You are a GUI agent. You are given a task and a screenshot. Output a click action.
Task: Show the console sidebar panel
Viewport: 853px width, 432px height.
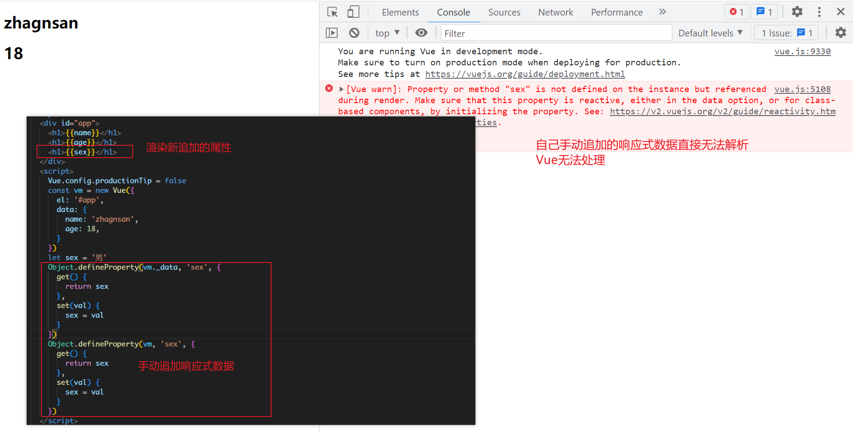[x=332, y=33]
